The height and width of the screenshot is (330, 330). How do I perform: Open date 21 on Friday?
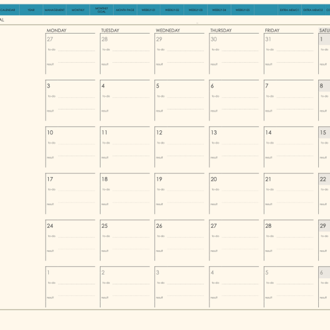pyautogui.click(x=268, y=179)
